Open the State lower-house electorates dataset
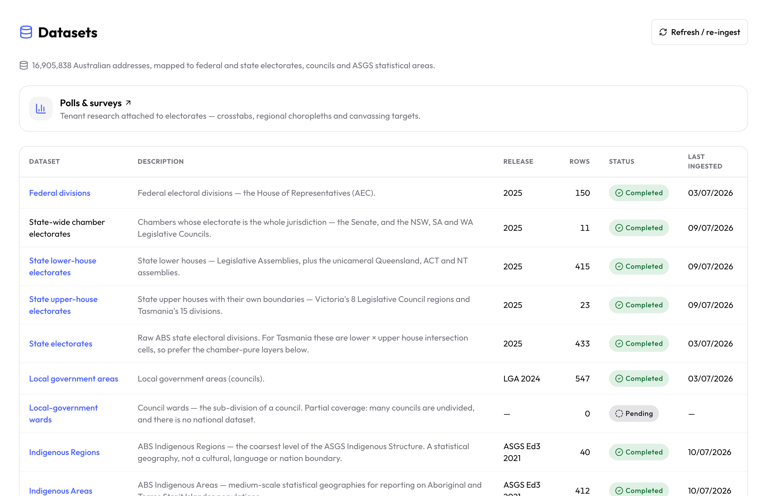The height and width of the screenshot is (496, 767). [x=63, y=266]
